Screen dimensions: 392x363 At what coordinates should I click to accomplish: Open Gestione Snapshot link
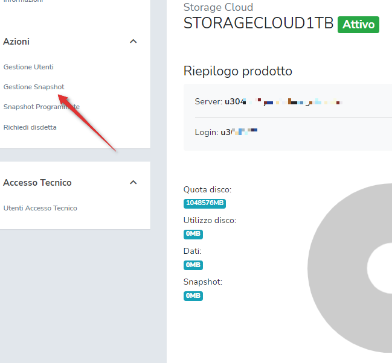(34, 87)
